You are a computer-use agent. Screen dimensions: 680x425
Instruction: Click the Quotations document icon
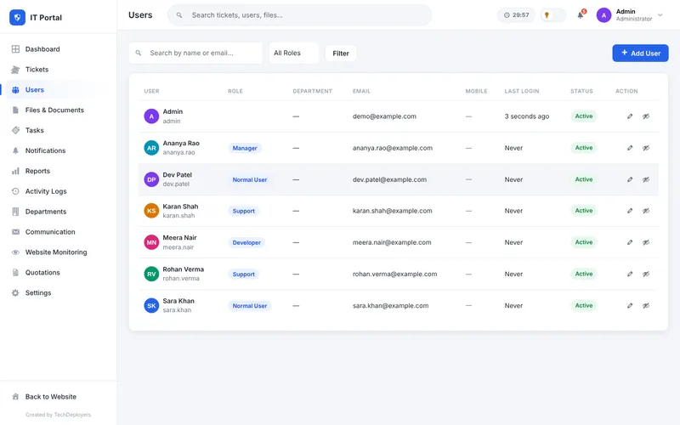tap(15, 272)
